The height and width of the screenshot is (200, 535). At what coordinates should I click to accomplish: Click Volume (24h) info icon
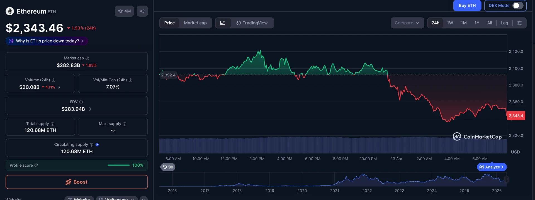tap(53, 80)
